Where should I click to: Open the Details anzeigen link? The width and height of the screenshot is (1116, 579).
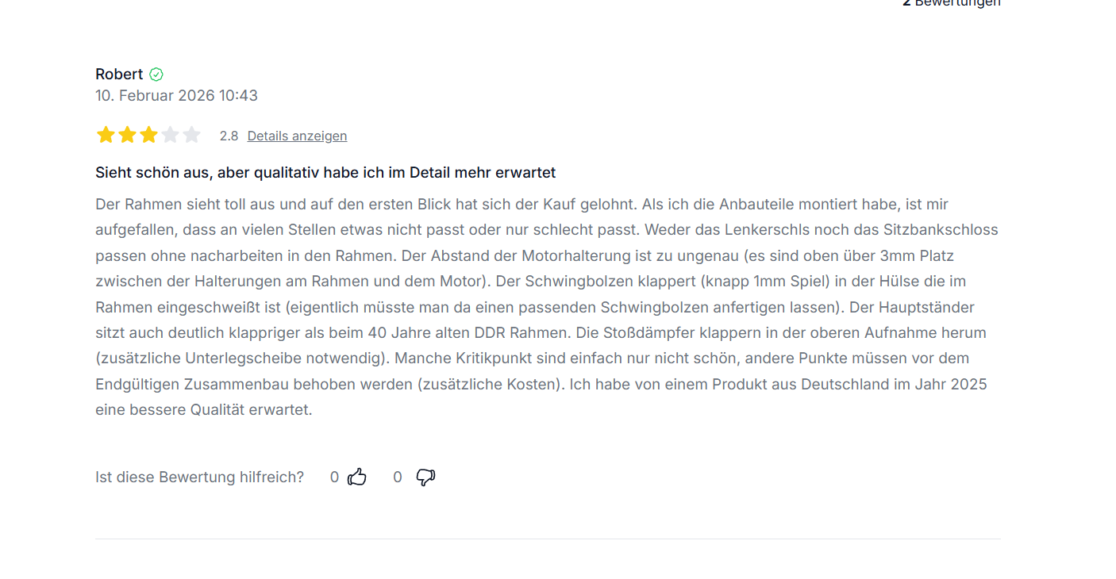(x=297, y=136)
